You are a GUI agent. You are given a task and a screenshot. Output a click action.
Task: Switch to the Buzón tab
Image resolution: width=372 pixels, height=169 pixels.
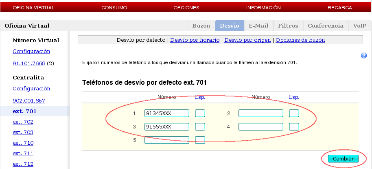tap(201, 26)
